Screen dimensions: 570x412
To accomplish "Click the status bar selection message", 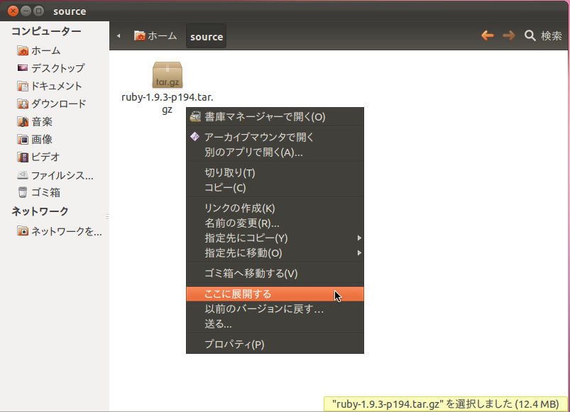I will pyautogui.click(x=445, y=404).
